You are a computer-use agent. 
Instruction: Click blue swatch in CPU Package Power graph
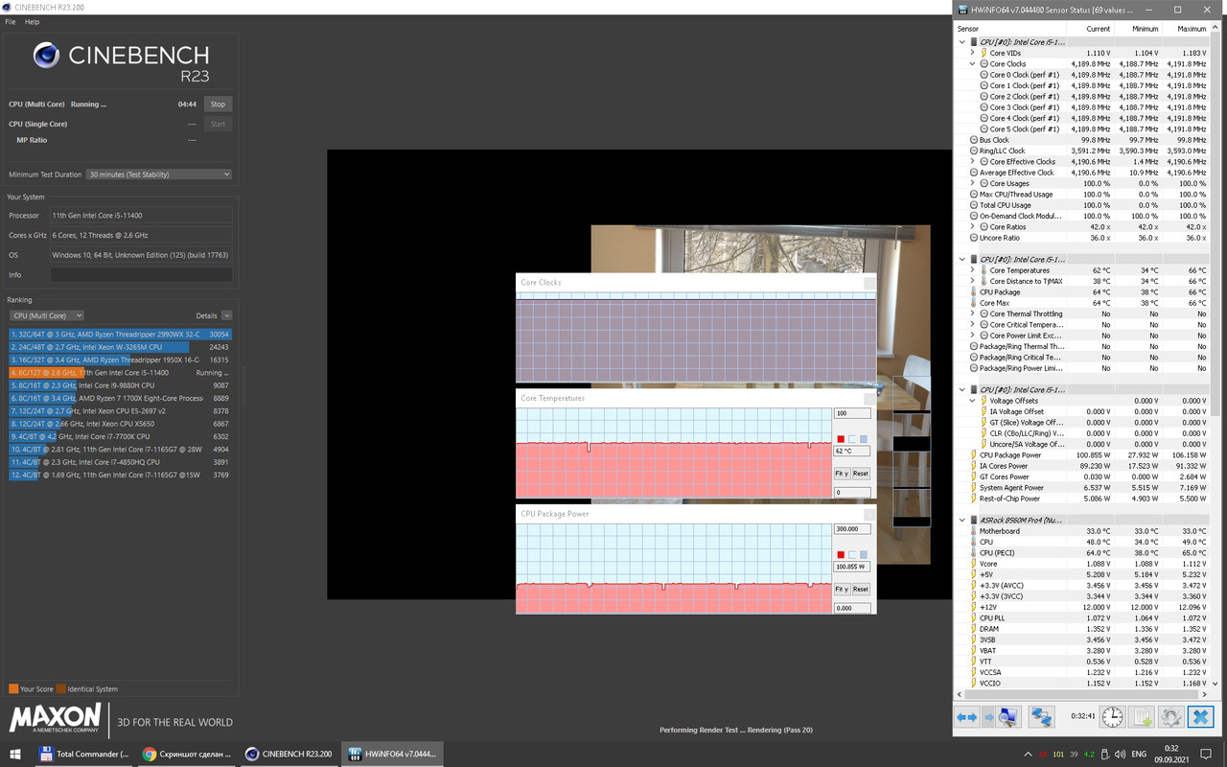[864, 554]
